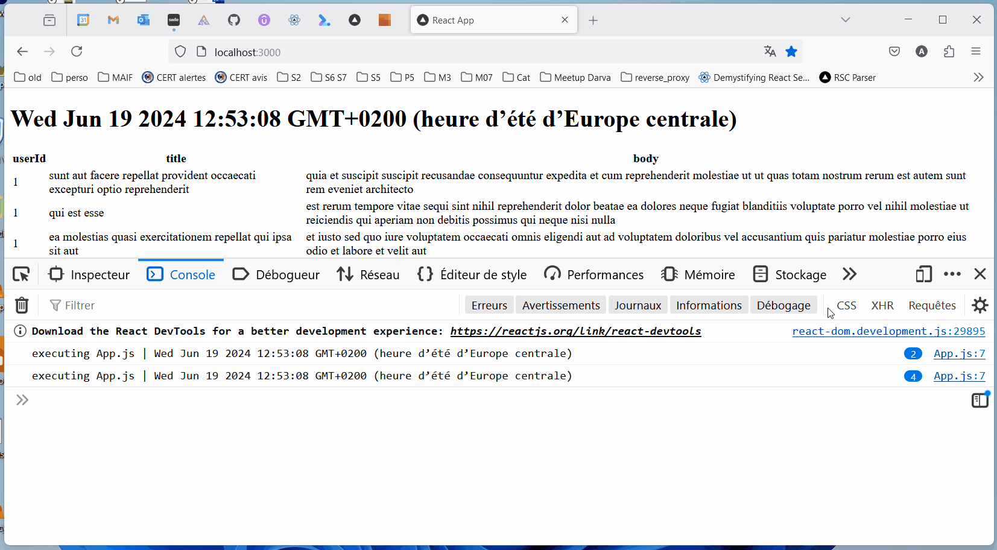Screen dimensions: 997x550
Task: Toggle Requêtes message filter
Action: pos(932,305)
